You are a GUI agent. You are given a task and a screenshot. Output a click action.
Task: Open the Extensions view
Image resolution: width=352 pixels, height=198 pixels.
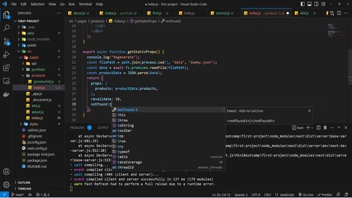click(6, 68)
